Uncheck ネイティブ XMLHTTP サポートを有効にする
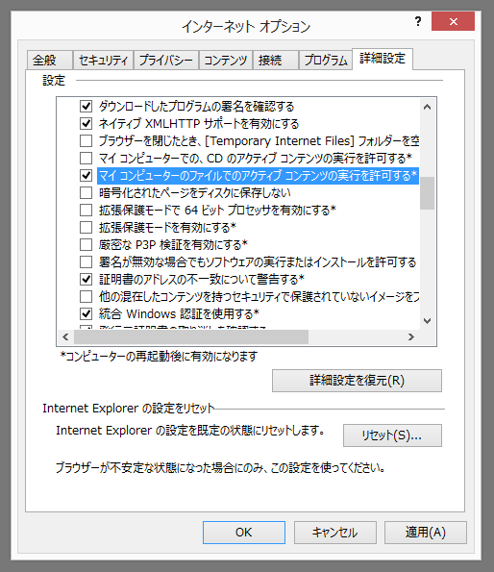 pyautogui.click(x=86, y=124)
